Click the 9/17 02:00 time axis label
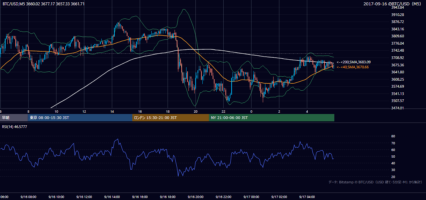Image resolution: width=426 pixels, height=200 pixels. [279, 197]
